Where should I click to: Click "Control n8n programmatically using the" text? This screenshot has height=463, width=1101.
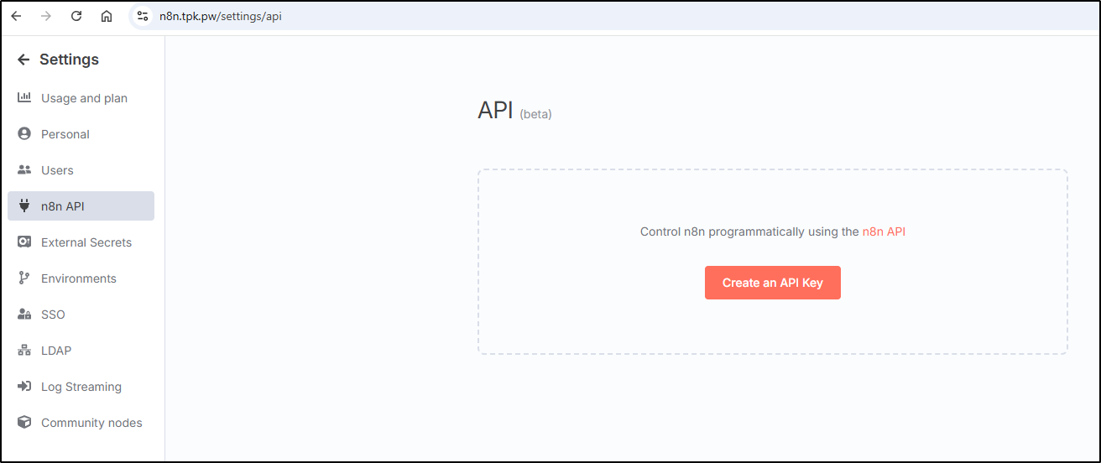[749, 231]
